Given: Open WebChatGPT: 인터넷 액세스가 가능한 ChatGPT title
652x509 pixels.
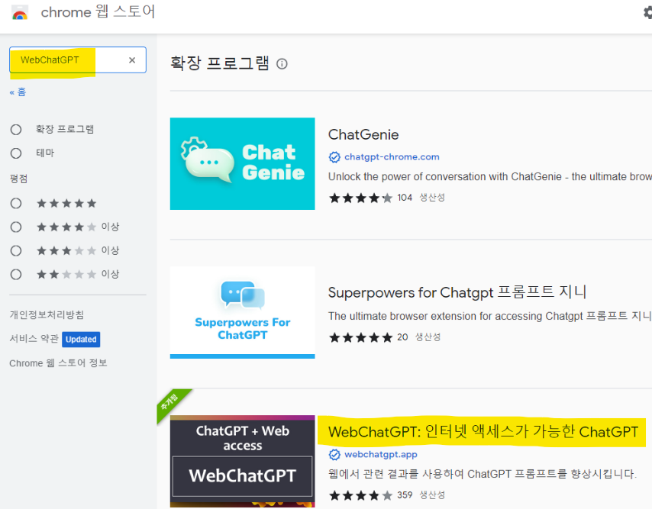Looking at the screenshot, I should (483, 432).
